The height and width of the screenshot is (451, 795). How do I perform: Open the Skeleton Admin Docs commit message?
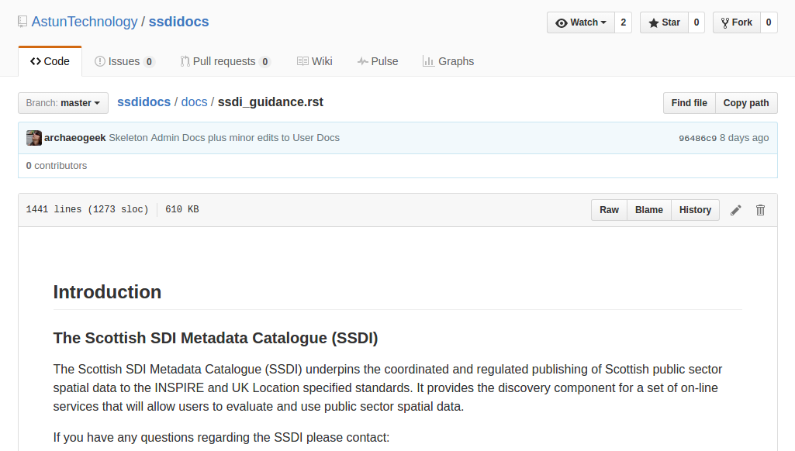point(224,138)
